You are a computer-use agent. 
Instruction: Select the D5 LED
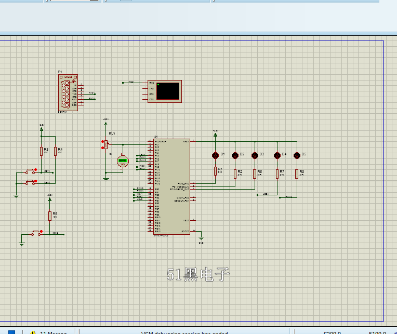(x=297, y=155)
